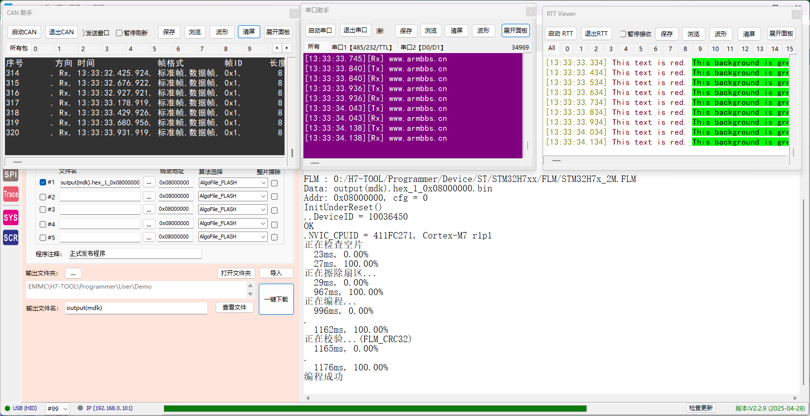This screenshot has width=810, height=416.
Task: Expand the AlgoFile_FLASH dropdown for slot #5
Action: coord(233,237)
